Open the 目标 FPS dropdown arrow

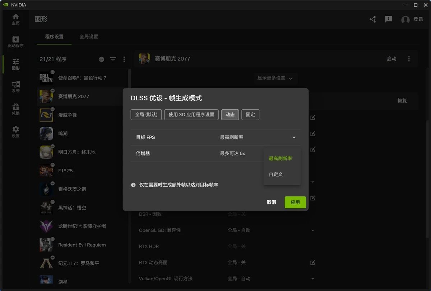[x=294, y=138]
